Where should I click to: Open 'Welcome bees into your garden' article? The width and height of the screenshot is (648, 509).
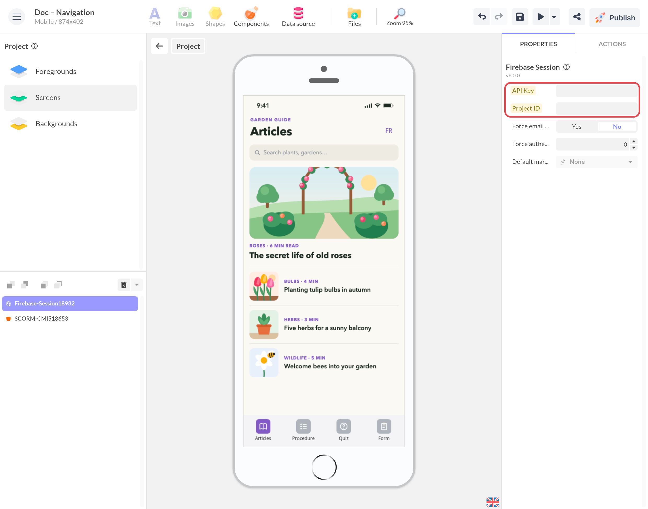click(330, 366)
